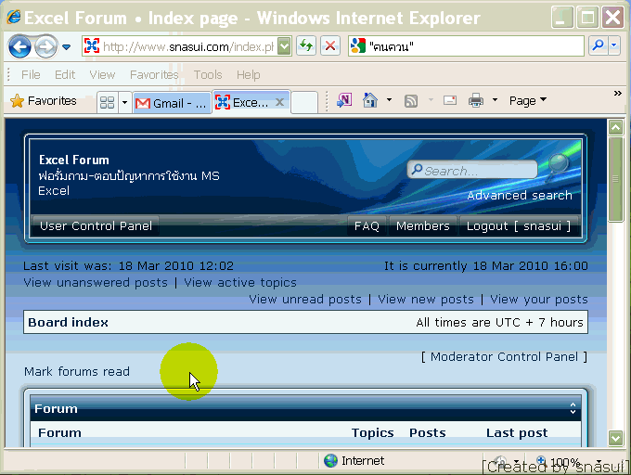Image resolution: width=631 pixels, height=475 pixels.
Task: Collapse the Forum category toggle arrows
Action: click(573, 408)
